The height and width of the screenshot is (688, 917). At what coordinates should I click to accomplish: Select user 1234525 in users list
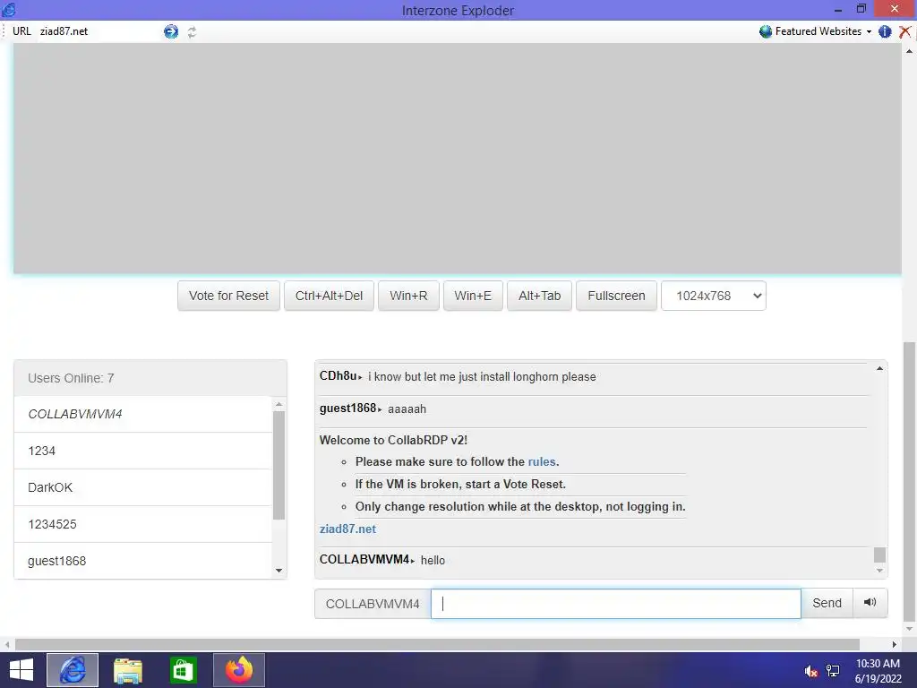coord(143,524)
